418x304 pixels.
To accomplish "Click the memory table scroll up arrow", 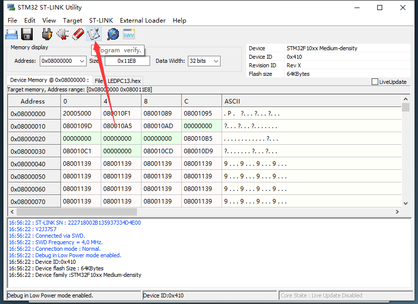I will point(405,99).
